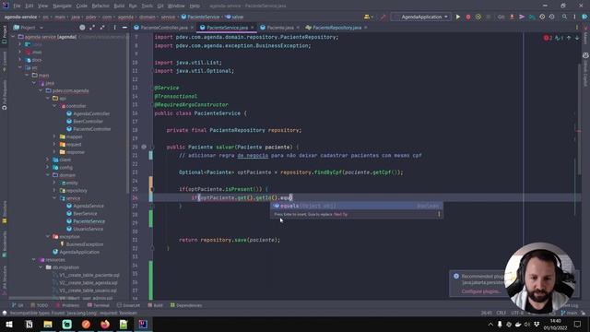This screenshot has height=332, width=590.
Task: Open the Window menu
Action: (x=176, y=6)
